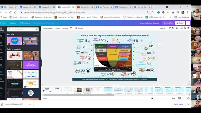Image resolution: width=201 pixels, height=113 pixels.
Task: Open the Templates sidebar tab
Action: [2, 29]
